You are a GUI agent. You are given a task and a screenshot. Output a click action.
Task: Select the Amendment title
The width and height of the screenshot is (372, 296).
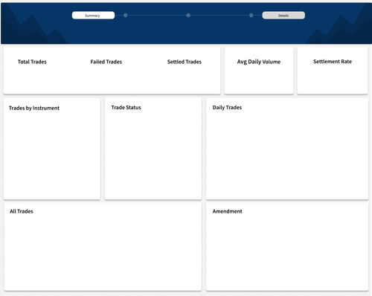point(227,211)
